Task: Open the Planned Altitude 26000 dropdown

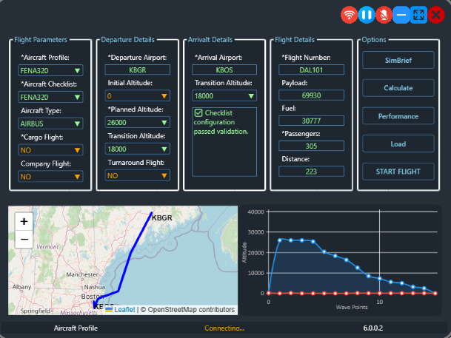Action: point(138,122)
